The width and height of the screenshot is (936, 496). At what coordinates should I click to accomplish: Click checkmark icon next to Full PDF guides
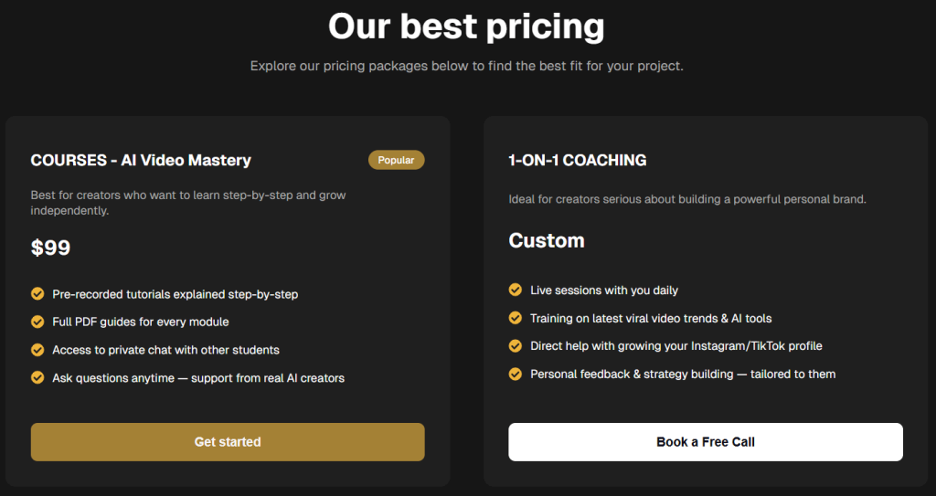pyautogui.click(x=37, y=322)
